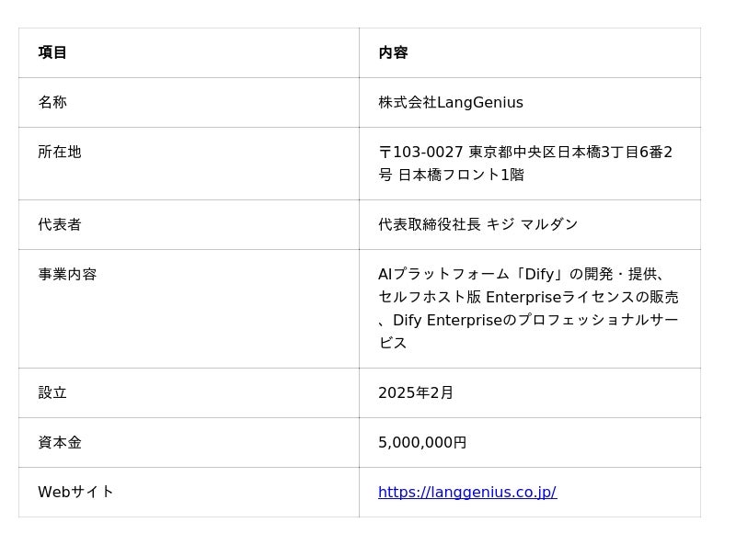
Task: Click the Dify Enterprise professional service line
Action: click(x=528, y=320)
